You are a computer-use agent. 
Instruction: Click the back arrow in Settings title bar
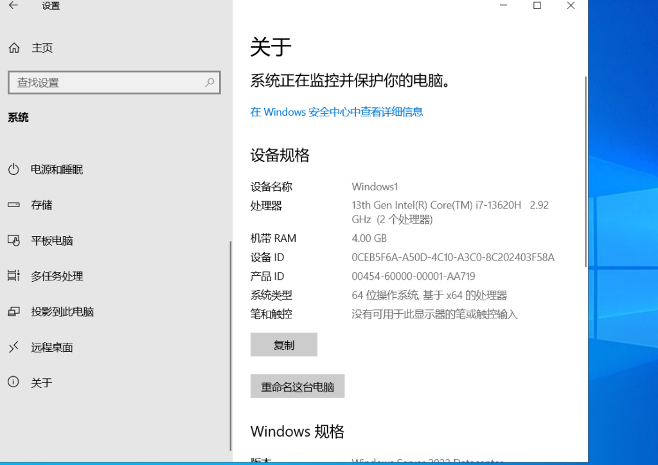pyautogui.click(x=13, y=6)
